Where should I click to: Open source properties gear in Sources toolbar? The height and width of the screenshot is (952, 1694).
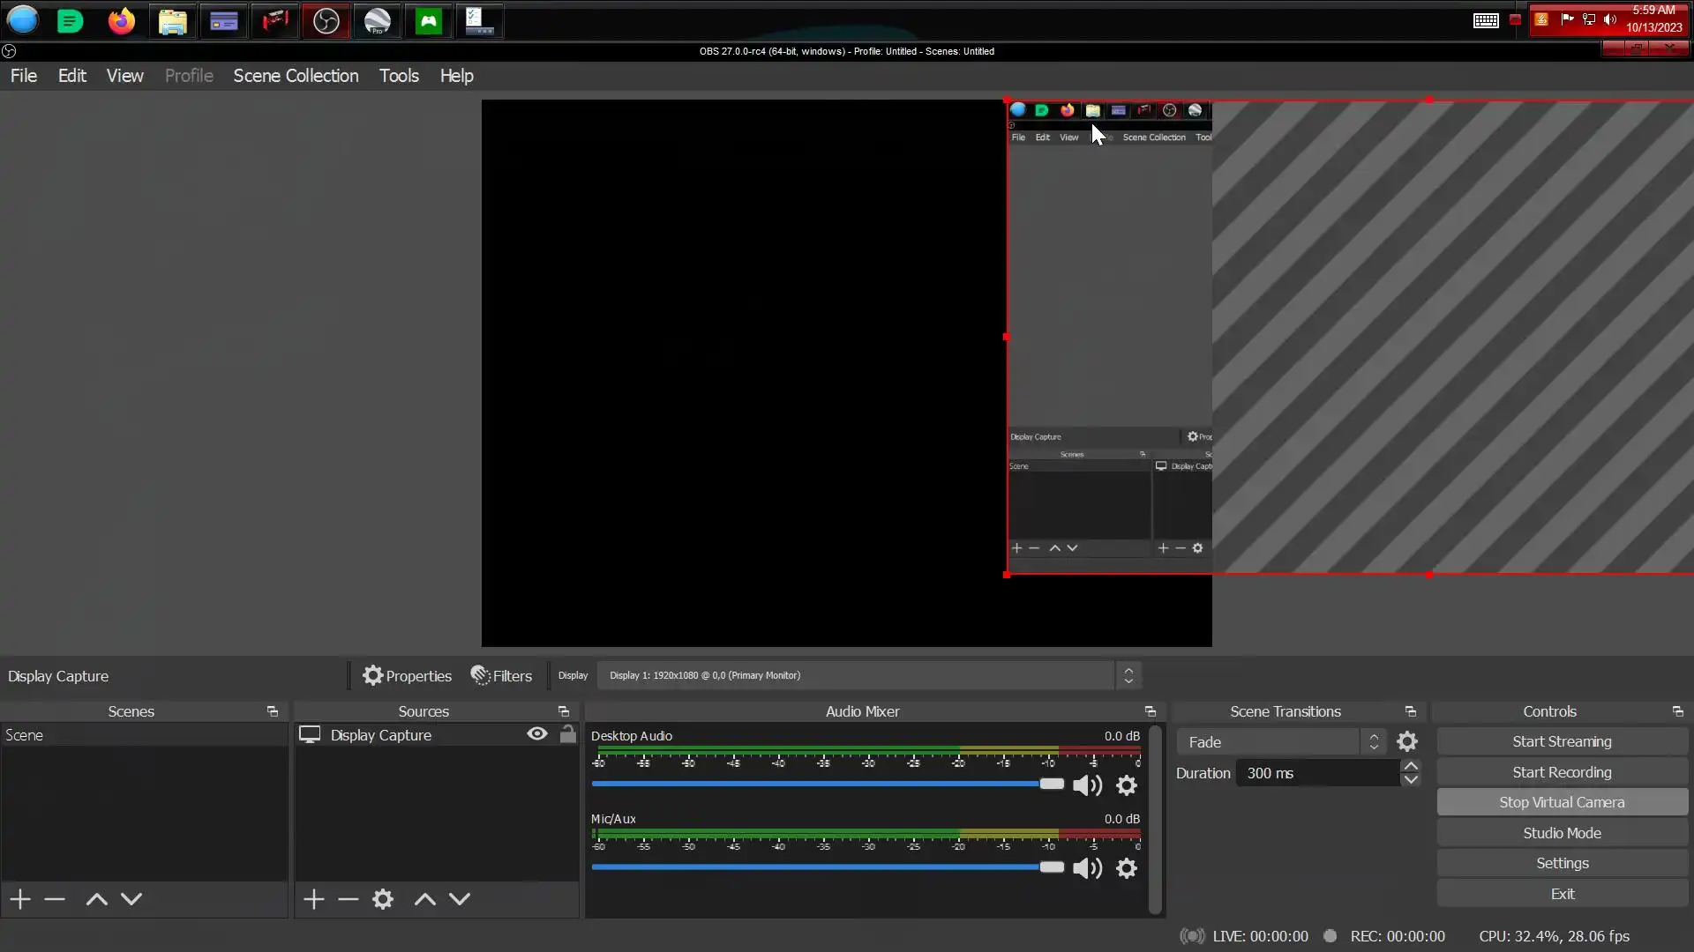pos(383,899)
